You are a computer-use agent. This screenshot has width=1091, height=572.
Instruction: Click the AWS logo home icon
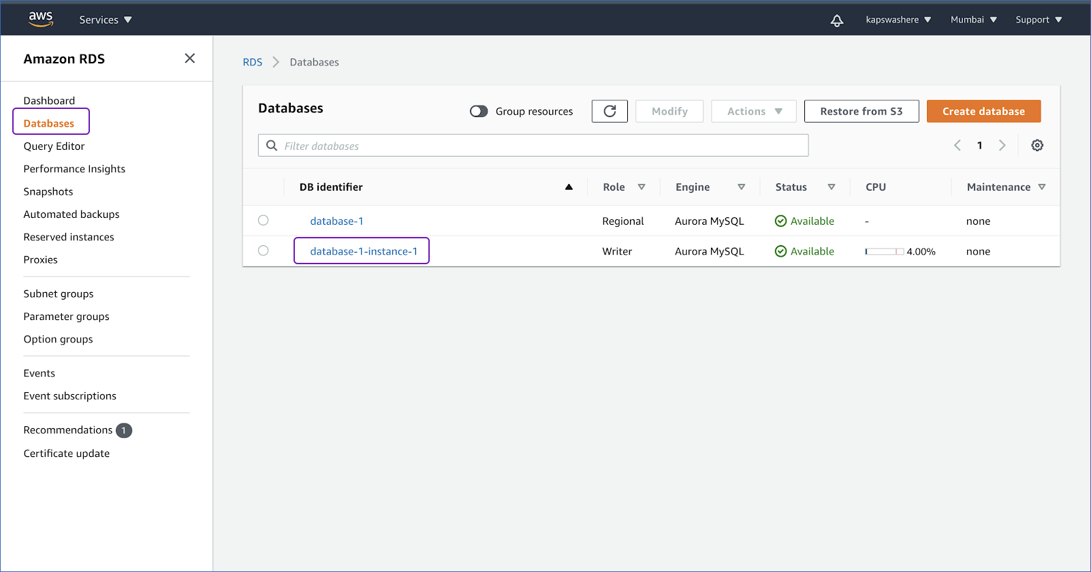41,19
